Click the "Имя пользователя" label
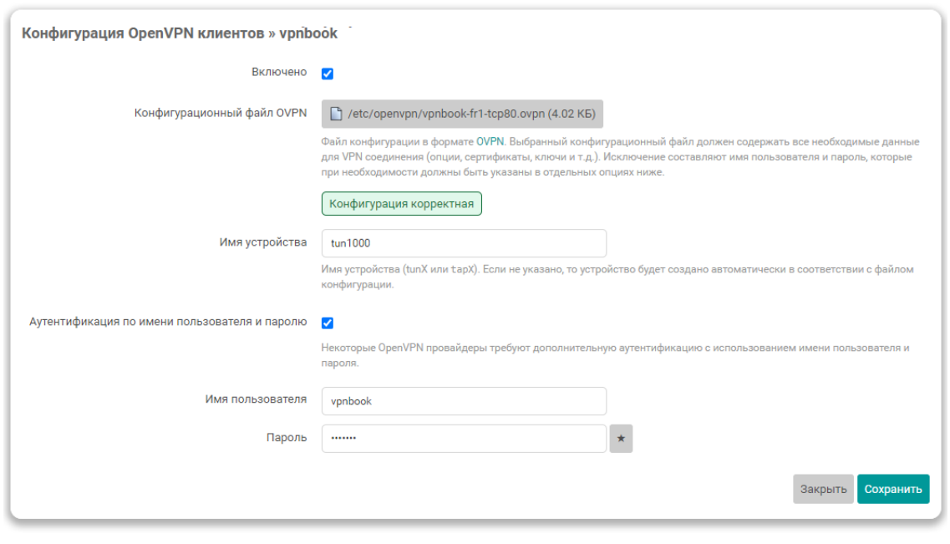Image resolution: width=950 pixels, height=544 pixels. point(256,399)
